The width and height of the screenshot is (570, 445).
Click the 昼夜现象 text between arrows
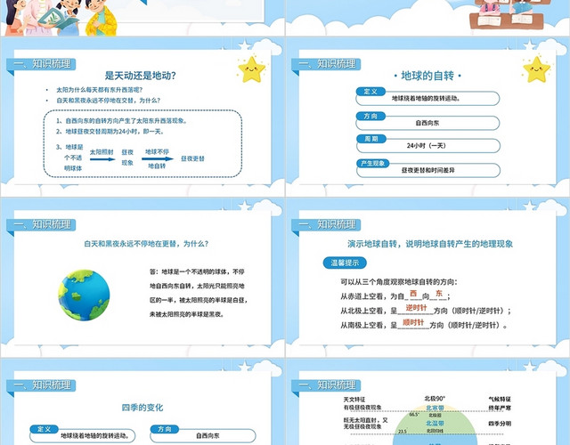[127, 158]
